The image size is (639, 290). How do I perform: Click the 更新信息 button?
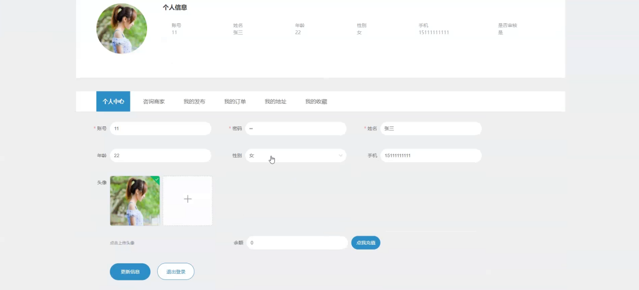coord(130,271)
